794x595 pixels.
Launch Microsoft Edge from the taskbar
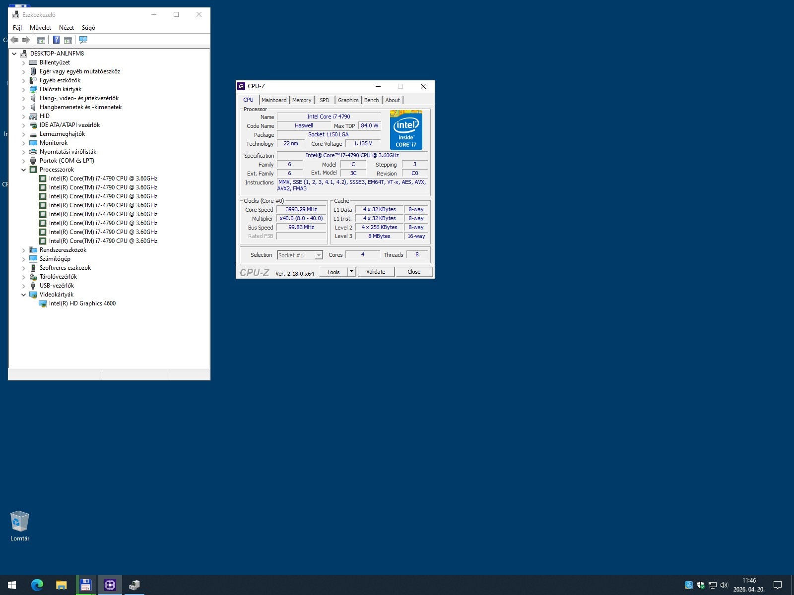(x=37, y=585)
